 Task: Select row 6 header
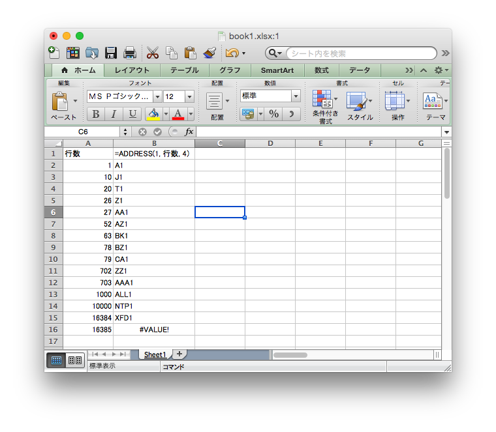pos(53,212)
